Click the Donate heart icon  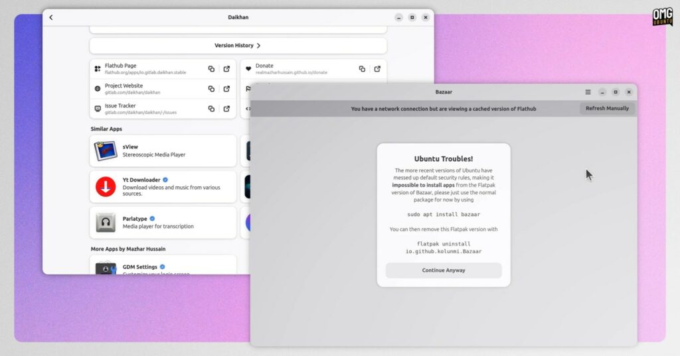(248, 69)
